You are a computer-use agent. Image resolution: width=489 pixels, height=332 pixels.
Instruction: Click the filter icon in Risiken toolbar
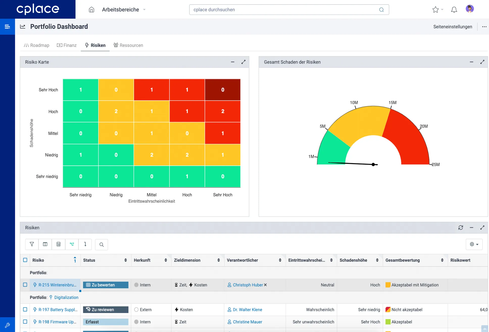click(x=32, y=244)
